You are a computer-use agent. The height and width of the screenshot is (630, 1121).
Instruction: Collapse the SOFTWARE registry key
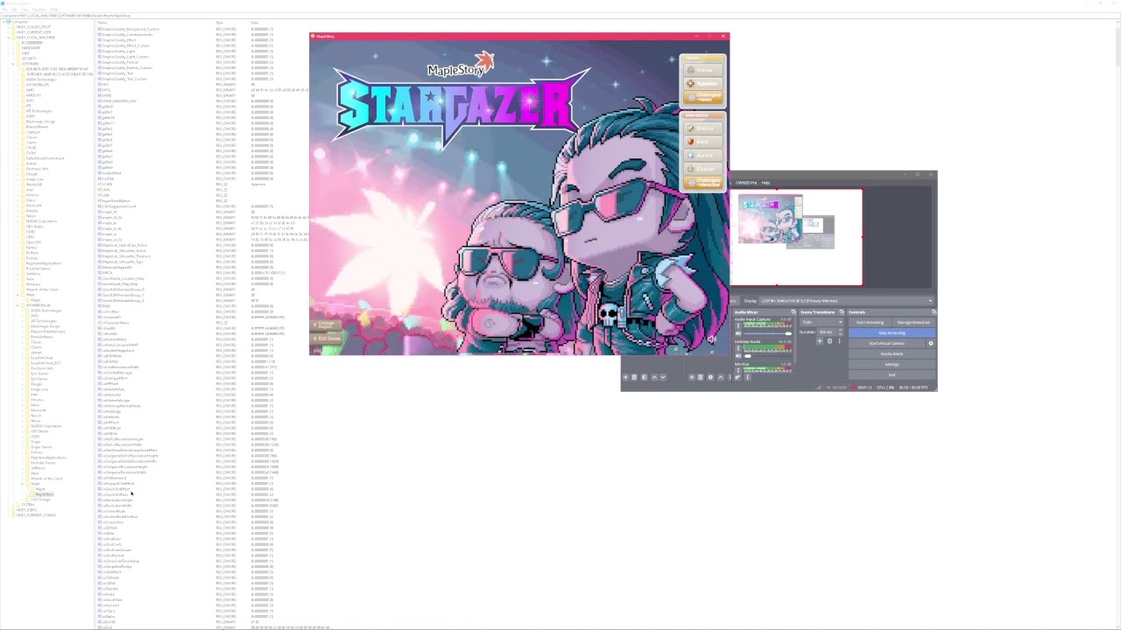click(x=13, y=64)
